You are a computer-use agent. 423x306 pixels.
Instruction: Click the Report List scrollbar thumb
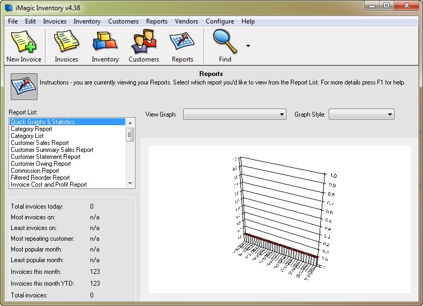pos(130,134)
